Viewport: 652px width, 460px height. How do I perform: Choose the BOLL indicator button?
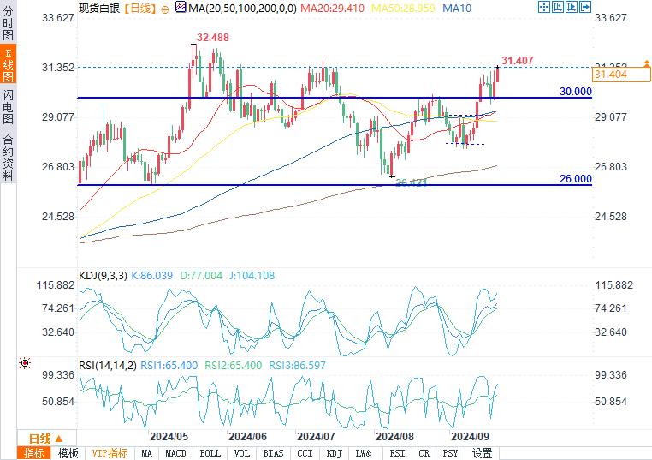210,453
